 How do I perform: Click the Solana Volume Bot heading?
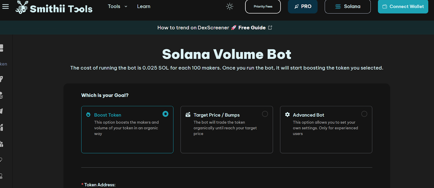tap(227, 54)
